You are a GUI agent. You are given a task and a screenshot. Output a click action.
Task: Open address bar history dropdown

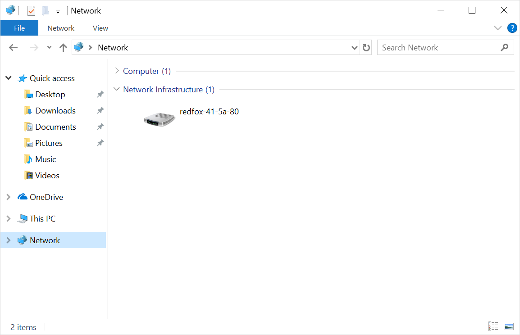(x=354, y=48)
